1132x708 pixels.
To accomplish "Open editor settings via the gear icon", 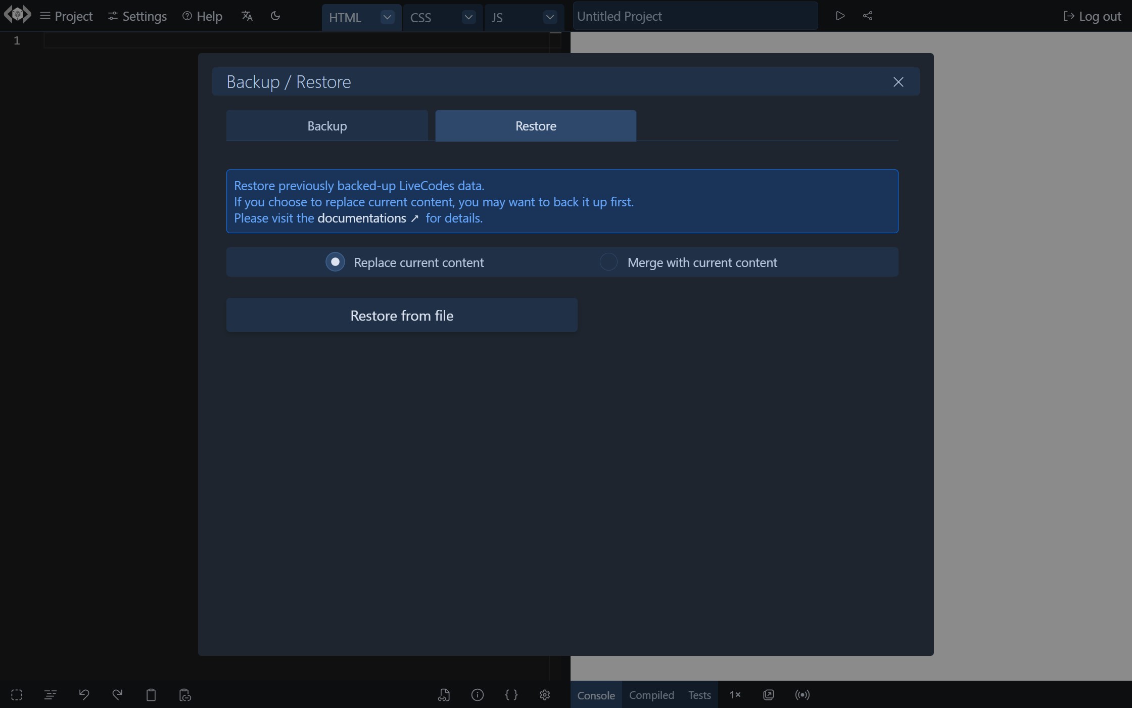I will click(544, 695).
